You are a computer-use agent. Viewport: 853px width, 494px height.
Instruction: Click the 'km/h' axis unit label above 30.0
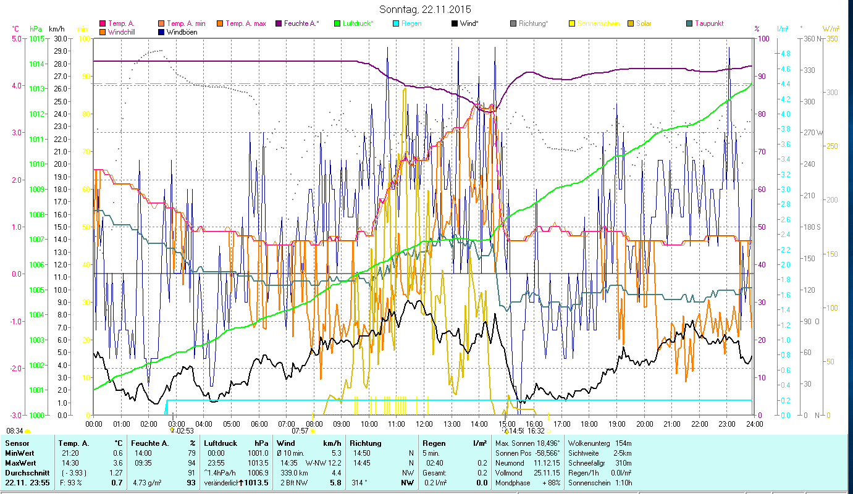click(x=56, y=29)
